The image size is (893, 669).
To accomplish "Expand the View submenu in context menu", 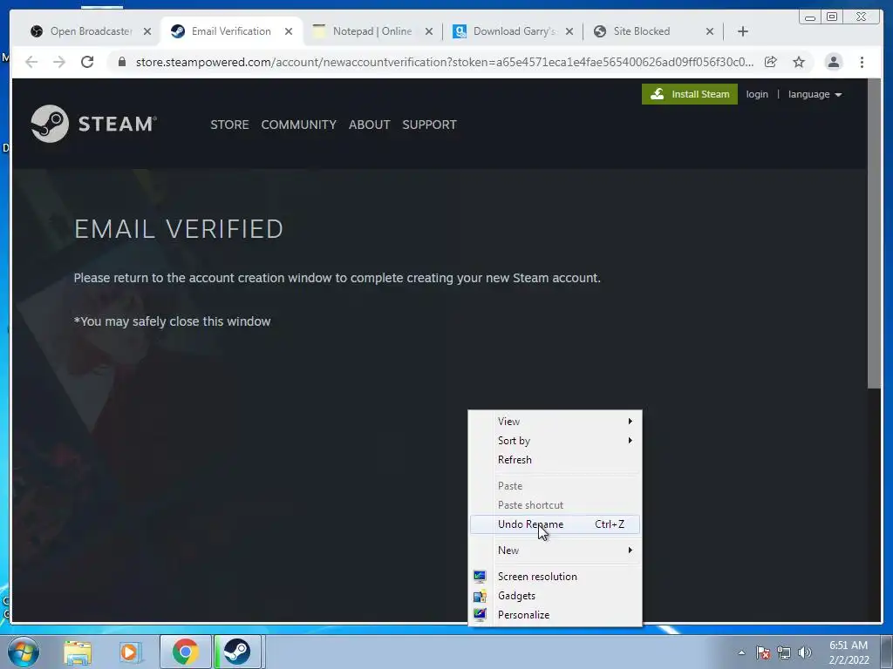I will coord(555,422).
